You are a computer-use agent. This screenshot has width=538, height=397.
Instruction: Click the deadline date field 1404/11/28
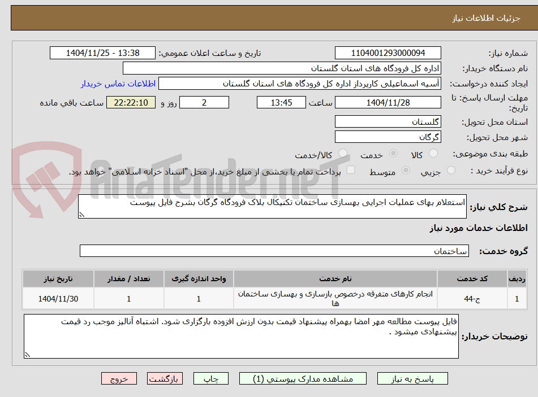pyautogui.click(x=388, y=102)
